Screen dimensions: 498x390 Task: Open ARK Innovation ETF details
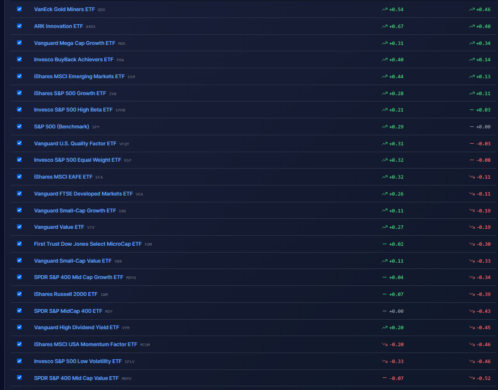59,26
